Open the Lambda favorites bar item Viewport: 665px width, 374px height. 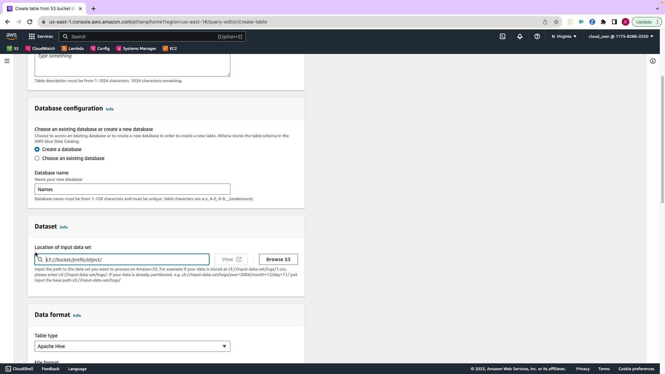click(x=72, y=48)
